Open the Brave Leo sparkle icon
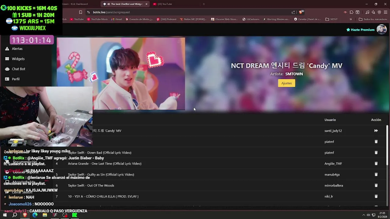Viewport: 390px width, 219px height. click(x=373, y=12)
